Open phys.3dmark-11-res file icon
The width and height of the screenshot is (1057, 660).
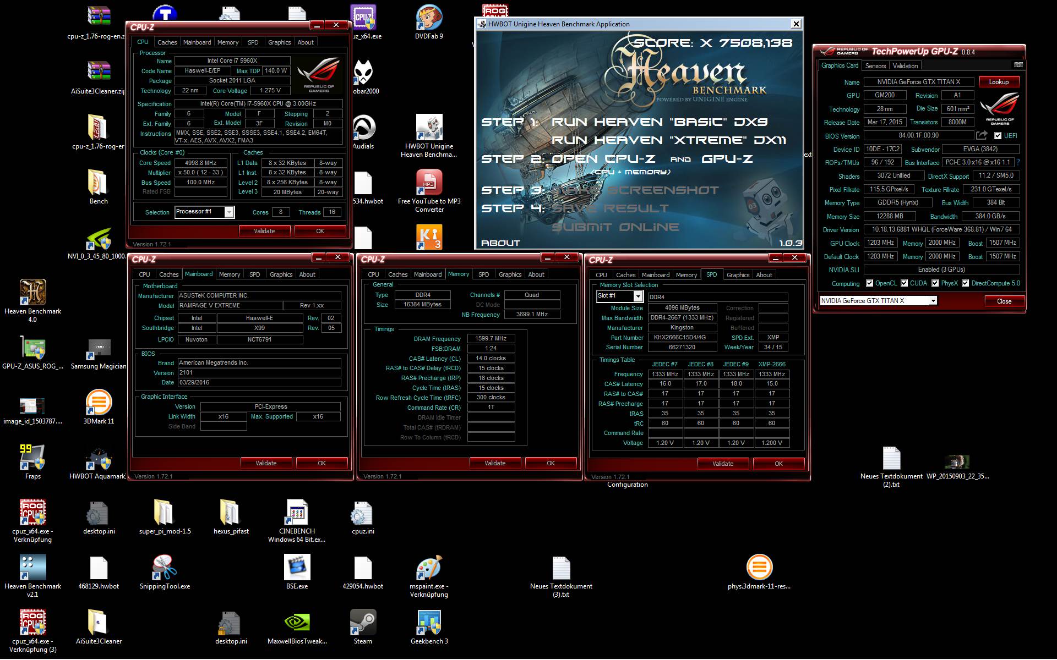[759, 568]
